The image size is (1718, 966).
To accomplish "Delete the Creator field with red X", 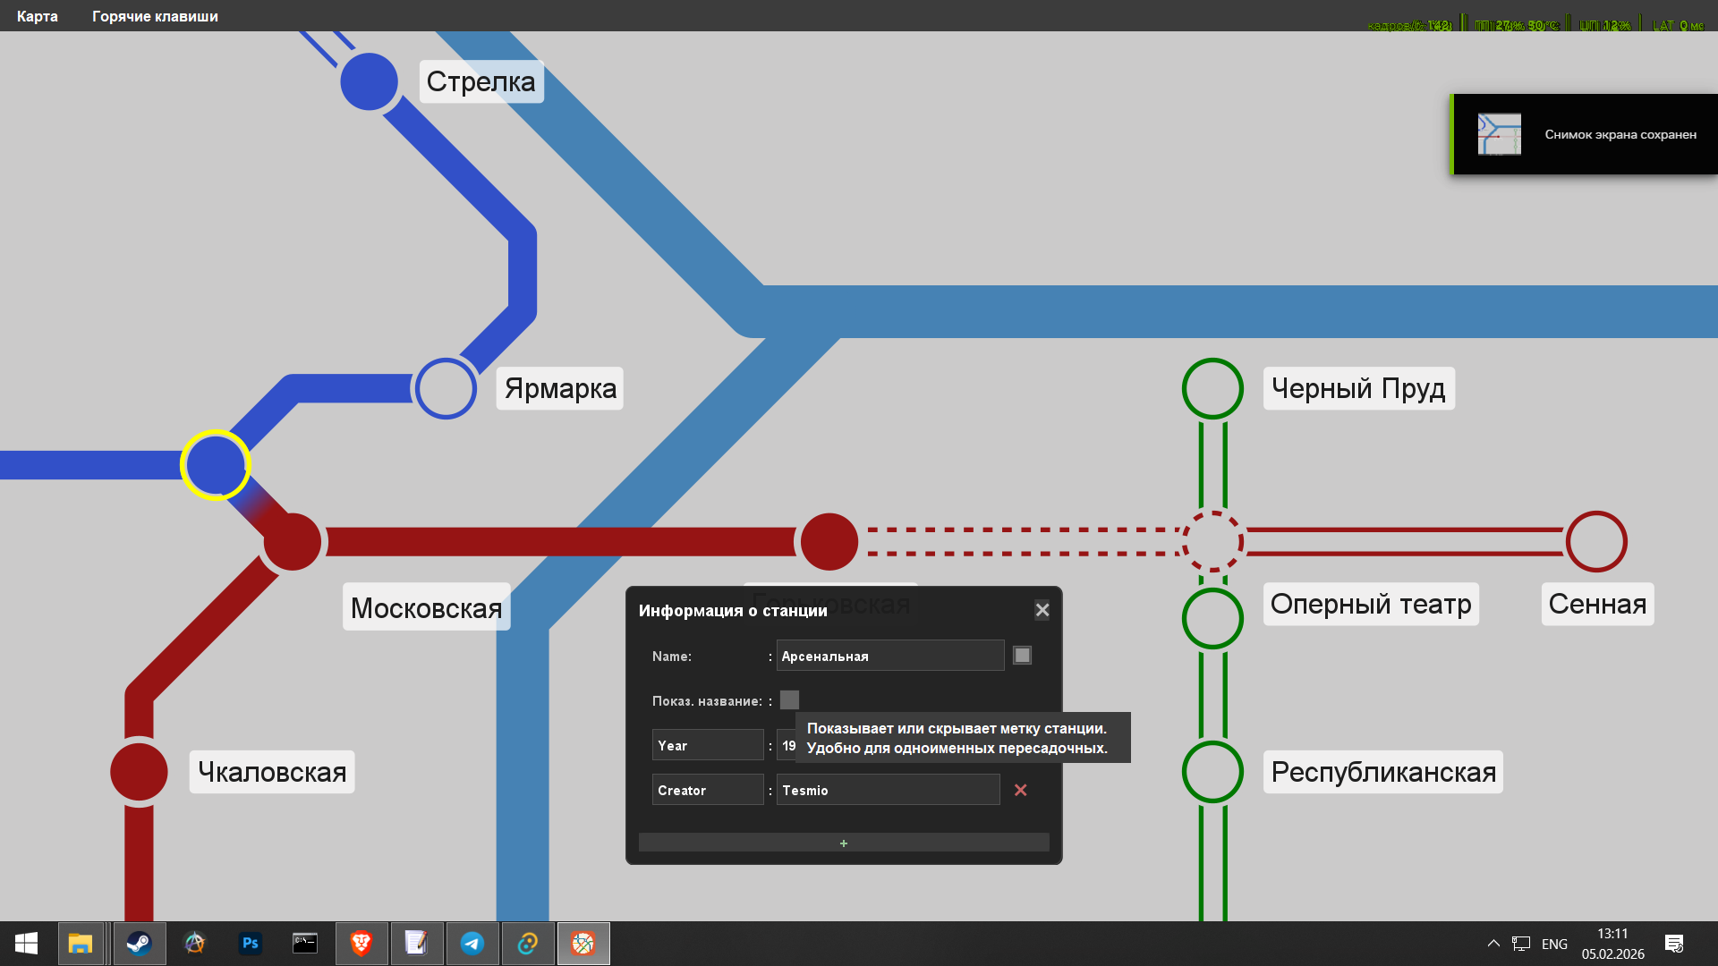I will pyautogui.click(x=1020, y=790).
